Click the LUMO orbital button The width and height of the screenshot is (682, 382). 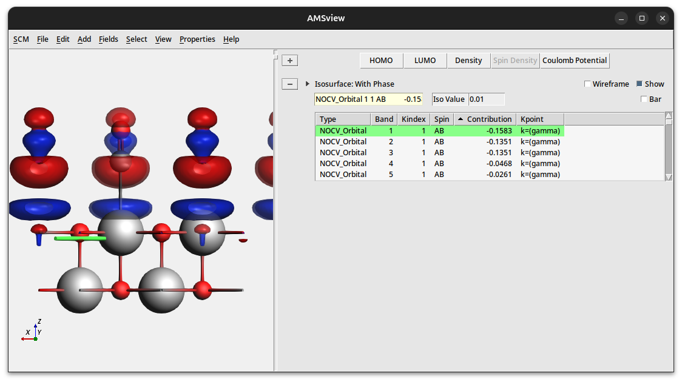click(x=425, y=60)
